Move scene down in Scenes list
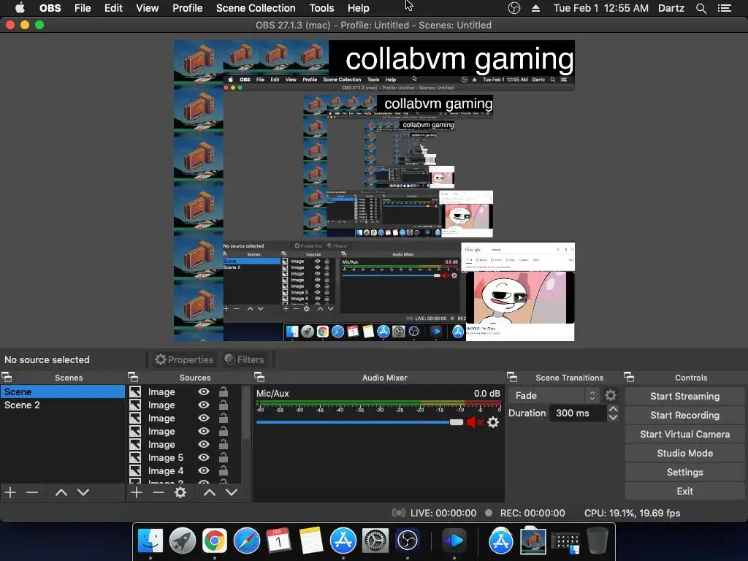The image size is (748, 561). pos(83,492)
